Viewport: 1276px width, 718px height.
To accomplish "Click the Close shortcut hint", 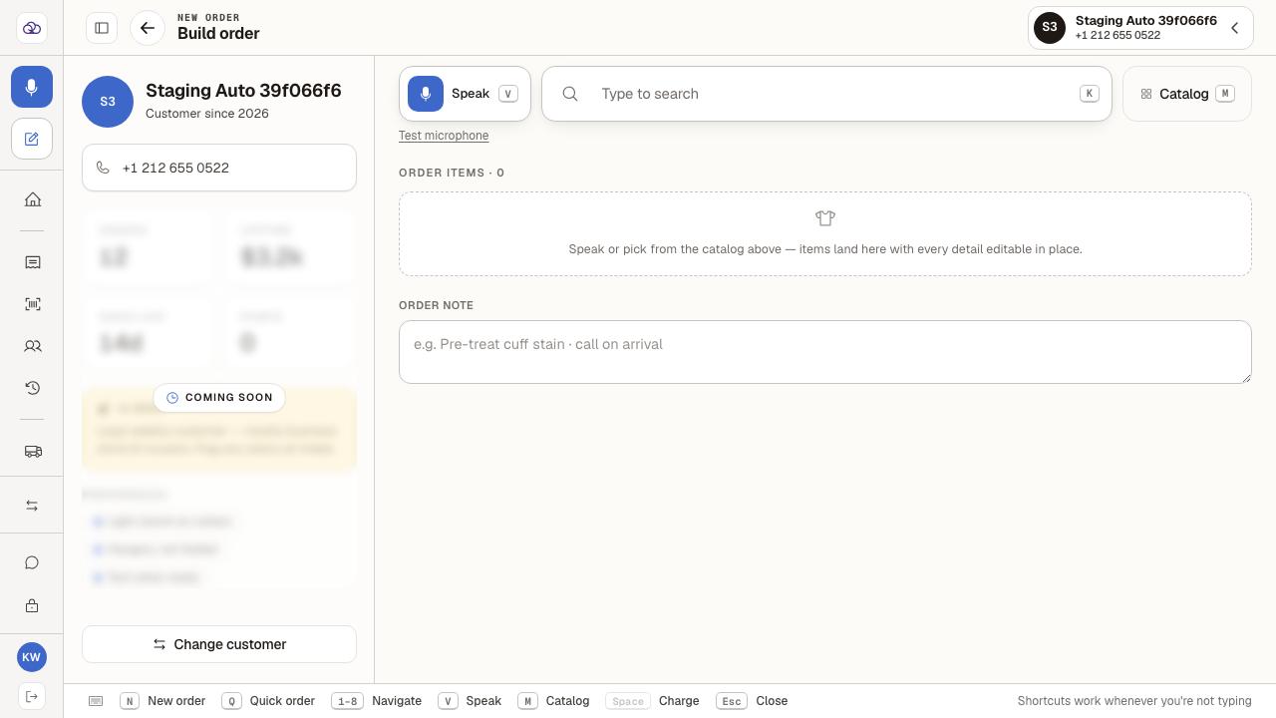I will (x=752, y=701).
